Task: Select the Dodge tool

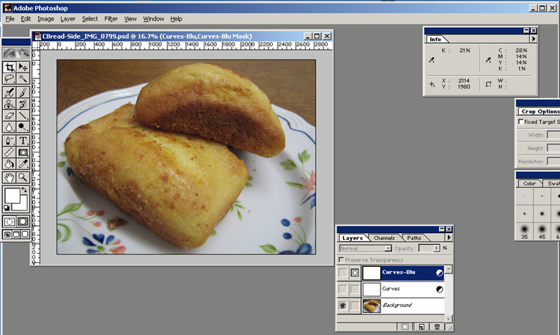Action: (23, 127)
